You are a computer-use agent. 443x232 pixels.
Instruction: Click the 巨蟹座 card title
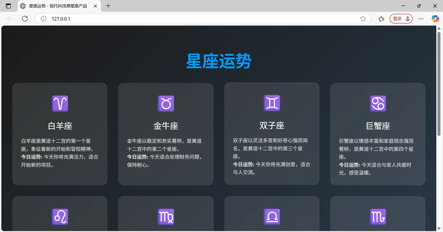[x=378, y=126]
